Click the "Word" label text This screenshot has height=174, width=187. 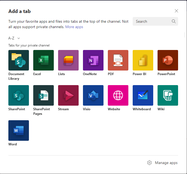coord(12,144)
